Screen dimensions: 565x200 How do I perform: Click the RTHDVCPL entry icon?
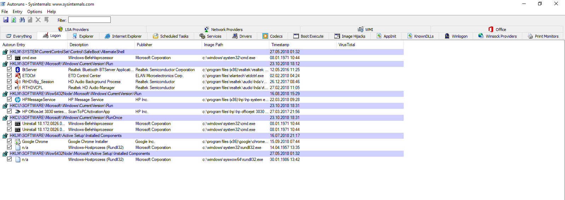pos(18,88)
